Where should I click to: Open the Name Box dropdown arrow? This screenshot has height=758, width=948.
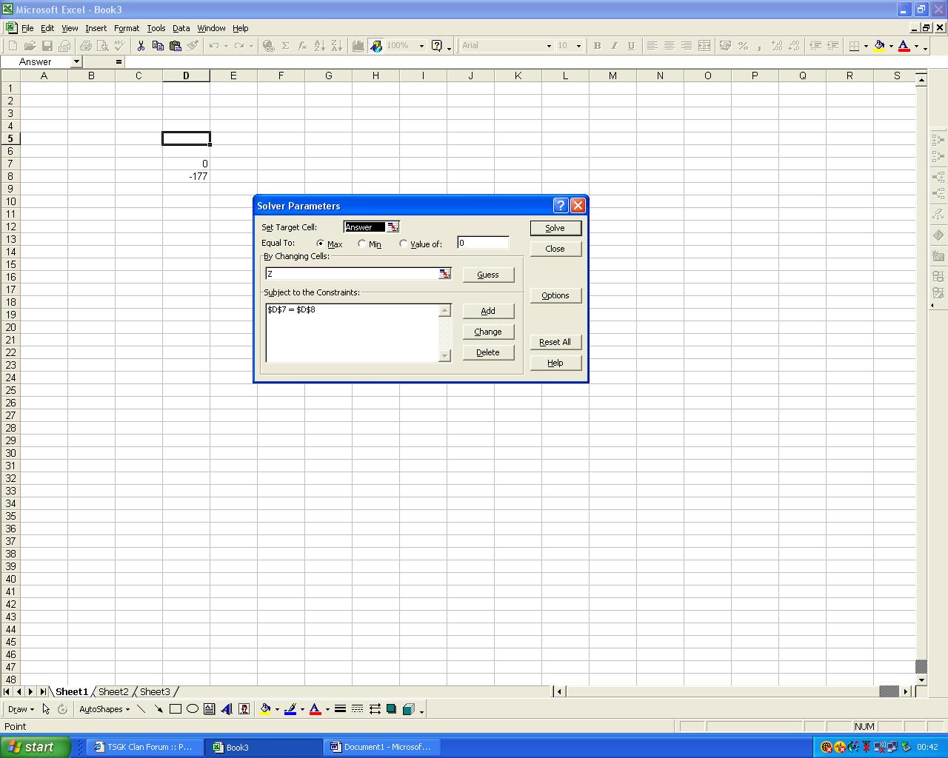(76, 62)
